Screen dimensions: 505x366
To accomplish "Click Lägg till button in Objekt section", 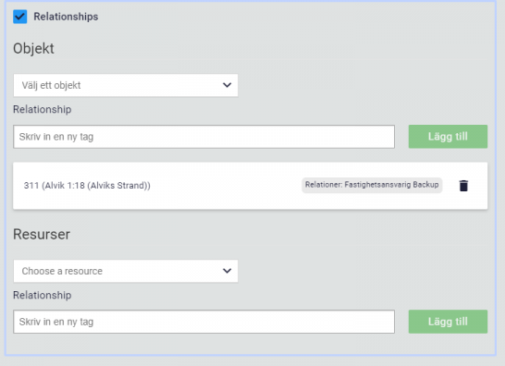I will pyautogui.click(x=448, y=137).
